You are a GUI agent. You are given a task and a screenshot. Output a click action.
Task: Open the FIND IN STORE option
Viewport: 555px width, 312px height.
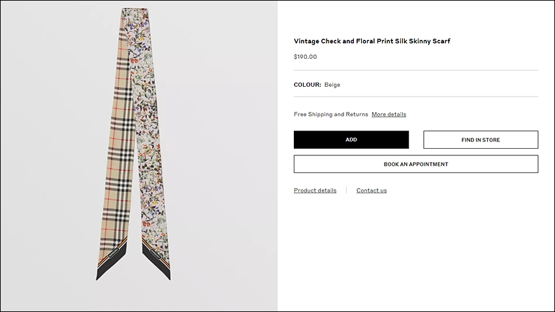coord(481,140)
